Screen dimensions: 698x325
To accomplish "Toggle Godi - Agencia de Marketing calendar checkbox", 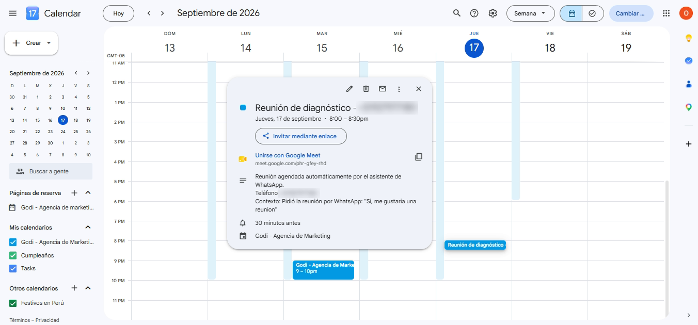I will pos(13,242).
